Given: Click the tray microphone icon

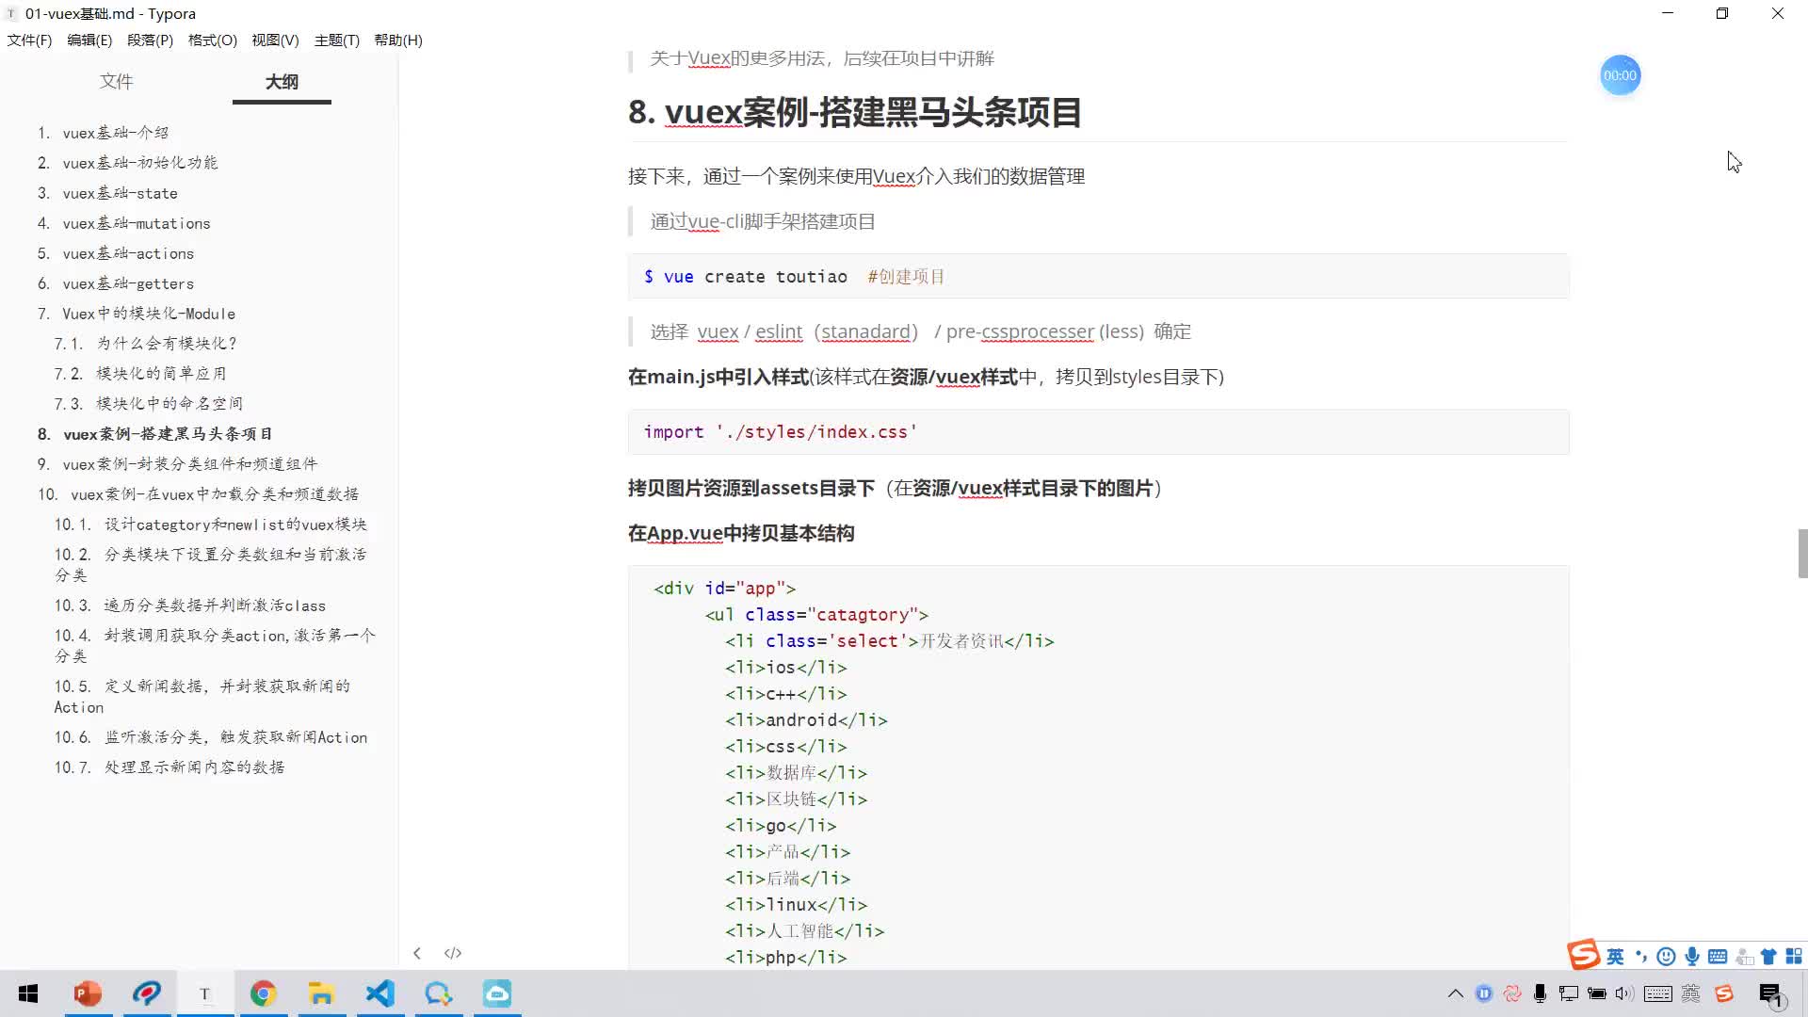Looking at the screenshot, I should (x=1541, y=993).
